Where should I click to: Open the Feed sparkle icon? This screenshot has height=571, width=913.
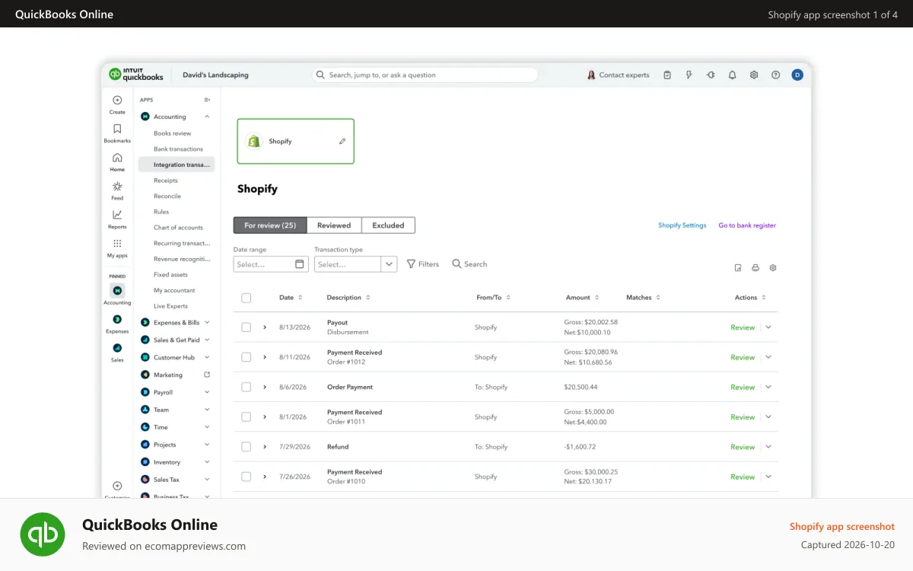[x=117, y=186]
